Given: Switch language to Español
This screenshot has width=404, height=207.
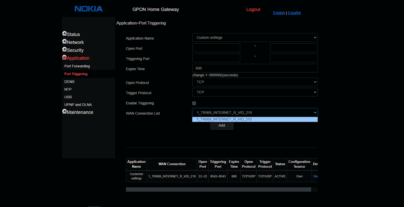Looking at the screenshot, I should point(294,13).
